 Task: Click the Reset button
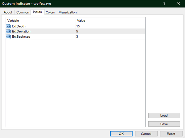coord(171,134)
